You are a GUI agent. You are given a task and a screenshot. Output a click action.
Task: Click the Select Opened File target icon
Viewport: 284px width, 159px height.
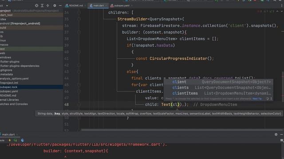(x=36, y=6)
